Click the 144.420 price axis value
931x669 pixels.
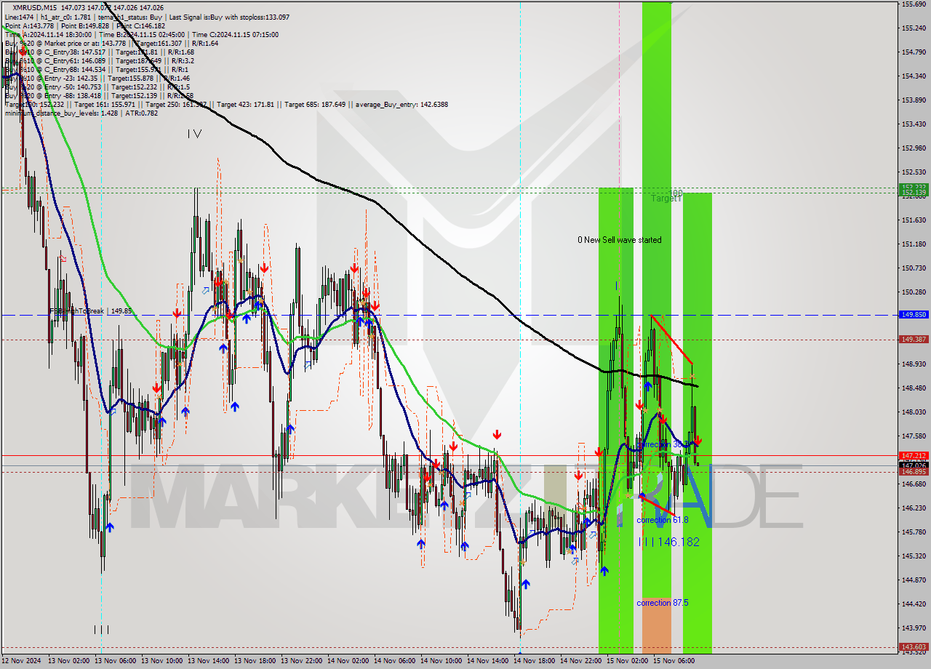click(914, 604)
